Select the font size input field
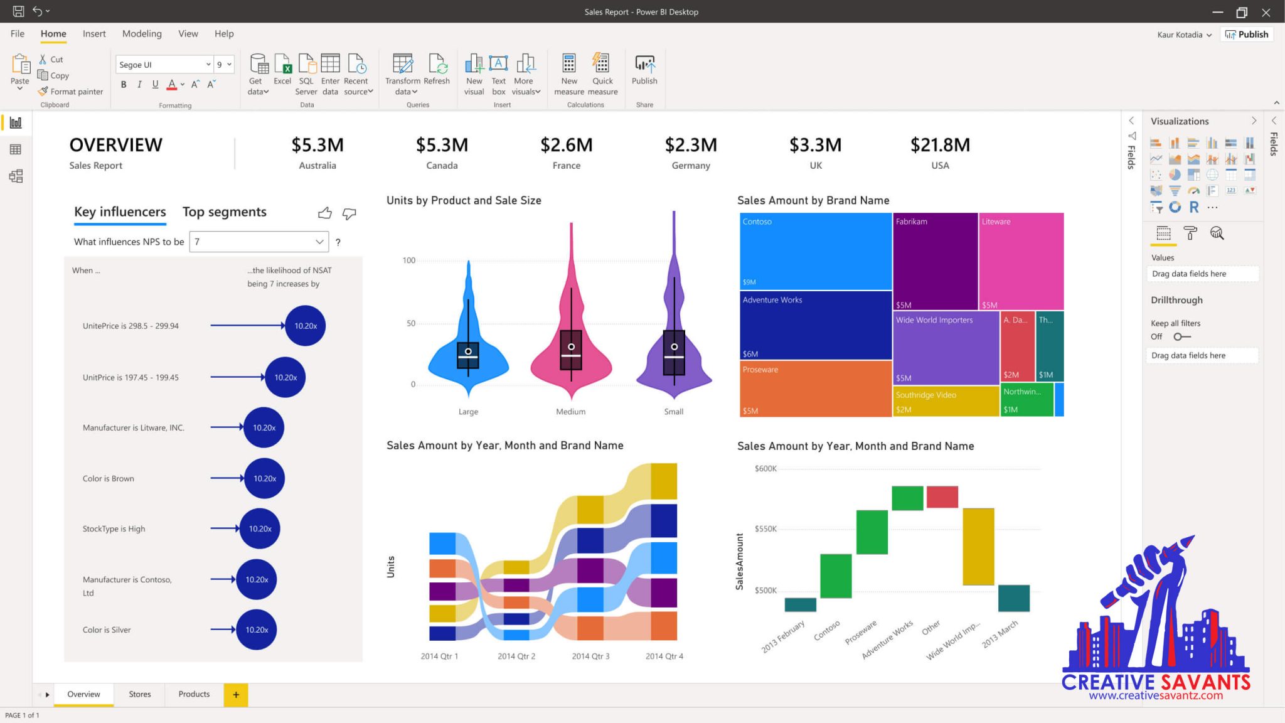 coord(220,65)
